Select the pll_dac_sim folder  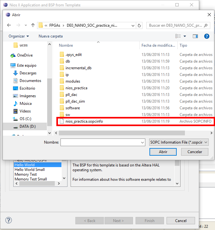tap(75, 101)
